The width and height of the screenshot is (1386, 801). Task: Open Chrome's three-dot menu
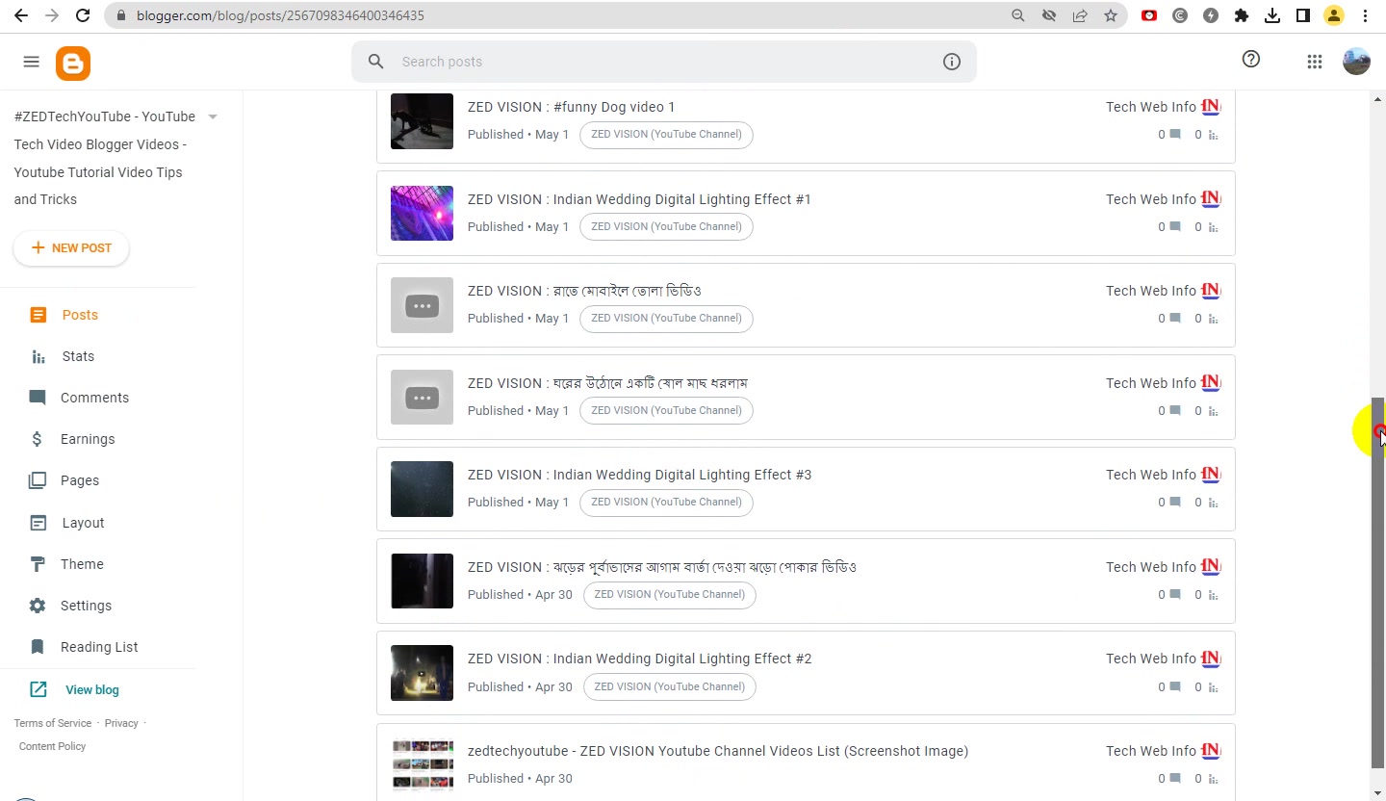pos(1365,15)
